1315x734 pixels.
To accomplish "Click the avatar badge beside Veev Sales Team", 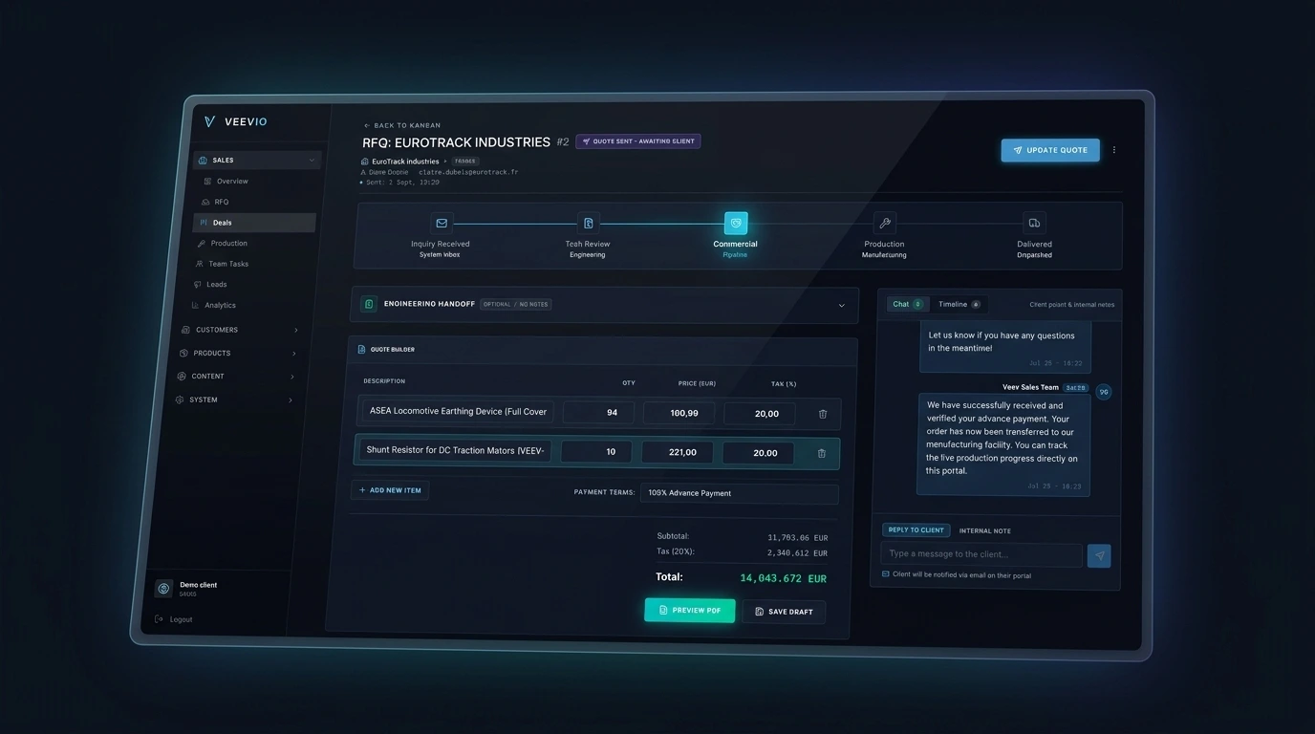I will pyautogui.click(x=1103, y=392).
